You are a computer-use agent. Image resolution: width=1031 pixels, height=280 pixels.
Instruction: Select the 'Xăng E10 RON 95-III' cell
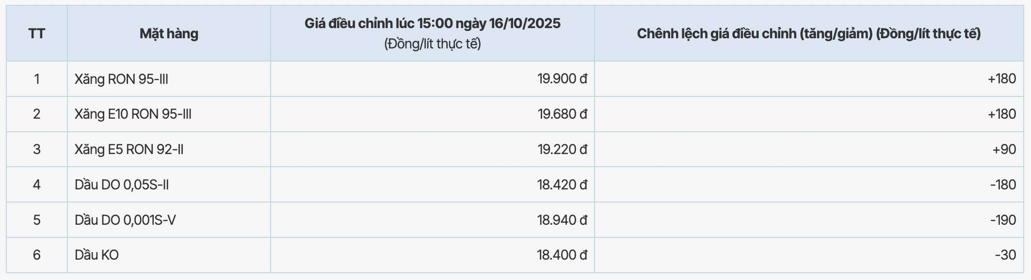coord(133,114)
